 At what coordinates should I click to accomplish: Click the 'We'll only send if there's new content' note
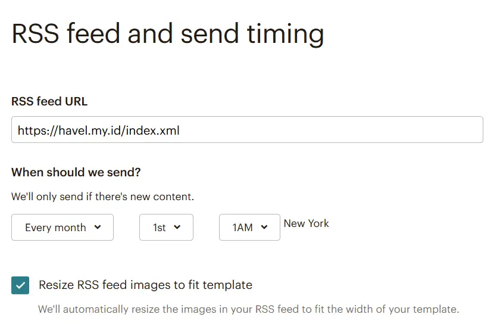[102, 197]
